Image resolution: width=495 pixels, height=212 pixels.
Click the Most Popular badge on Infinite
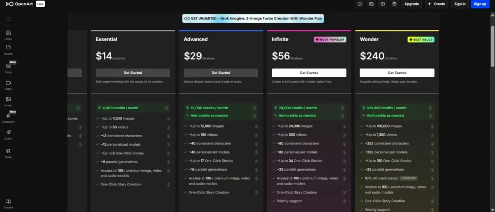[330, 40]
